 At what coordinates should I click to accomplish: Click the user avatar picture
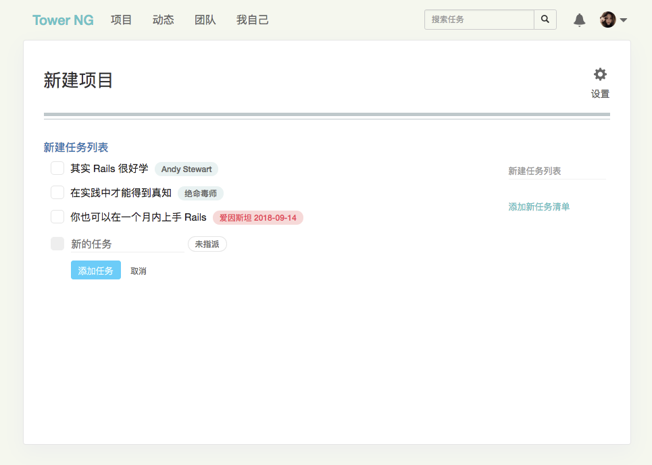pyautogui.click(x=607, y=20)
